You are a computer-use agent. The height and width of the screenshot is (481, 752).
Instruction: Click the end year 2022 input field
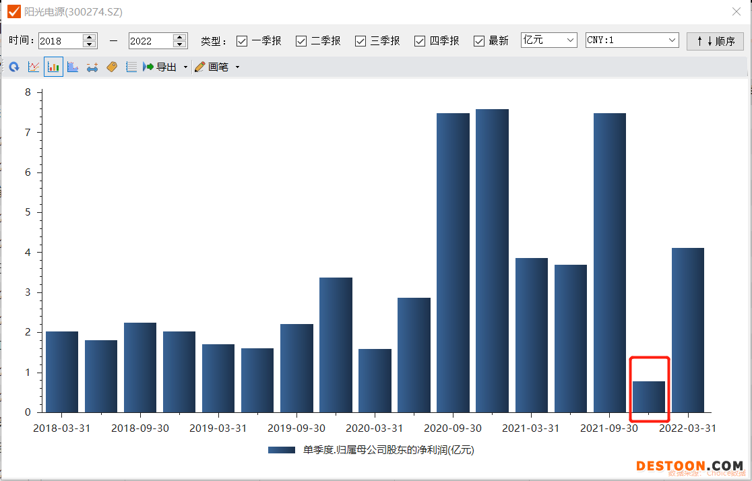point(150,41)
